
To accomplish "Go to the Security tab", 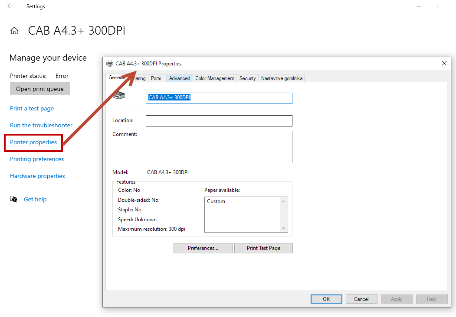I will click(x=247, y=78).
